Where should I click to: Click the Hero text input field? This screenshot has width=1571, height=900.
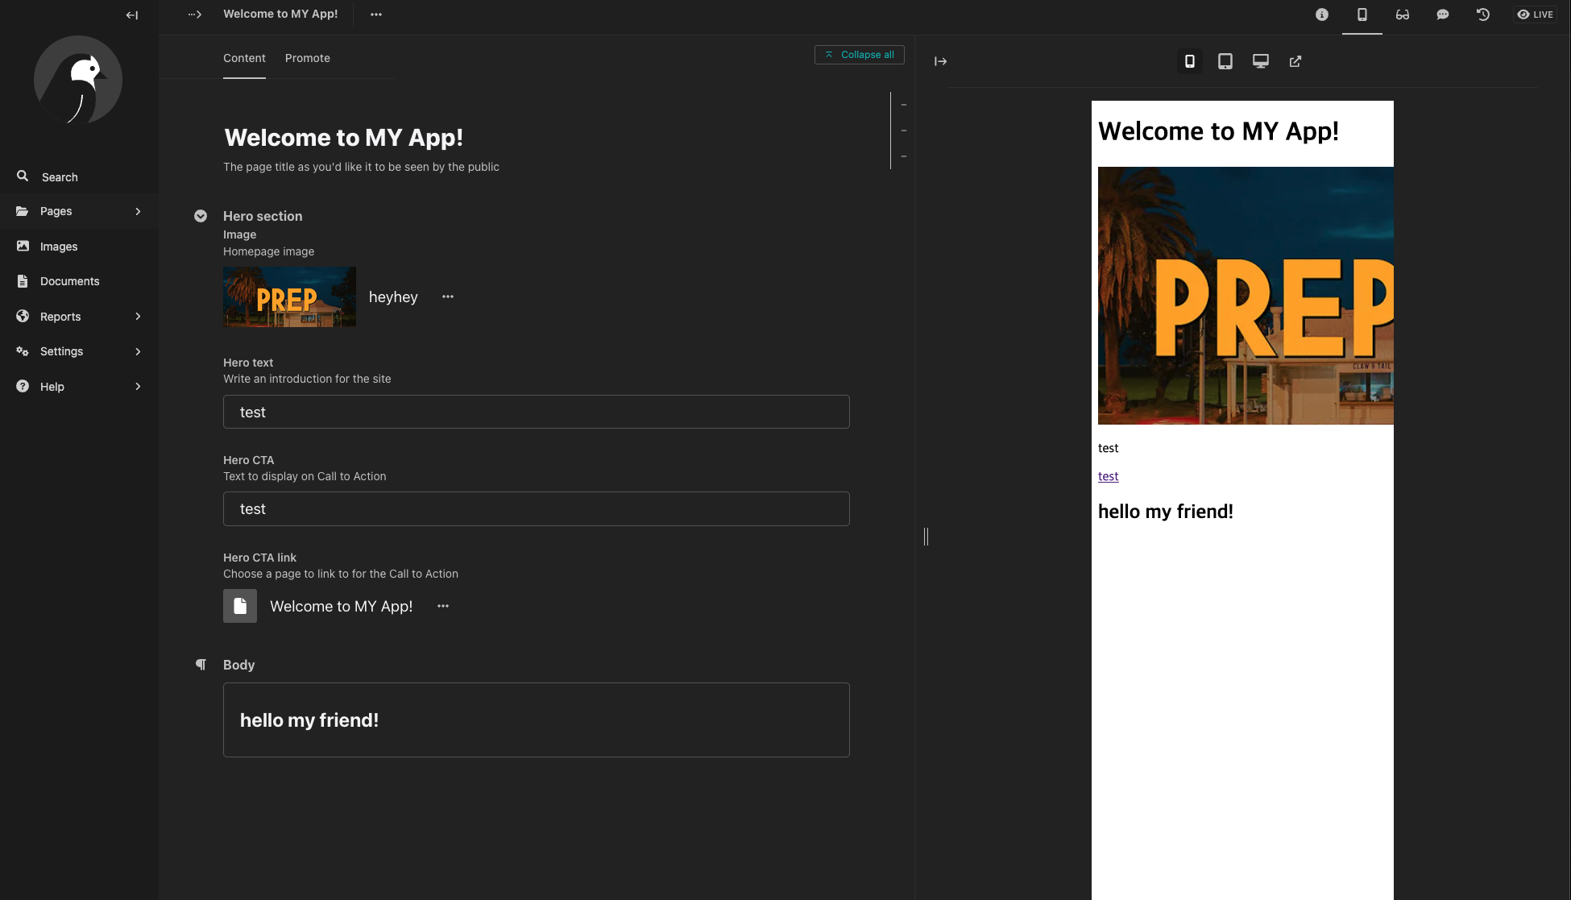[536, 412]
